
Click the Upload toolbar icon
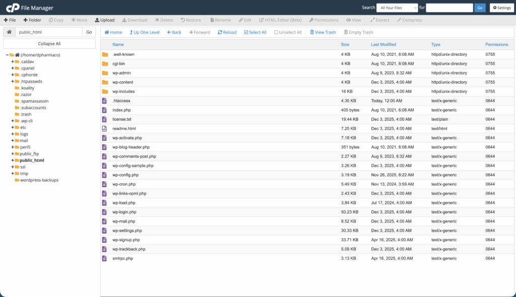(x=97, y=20)
